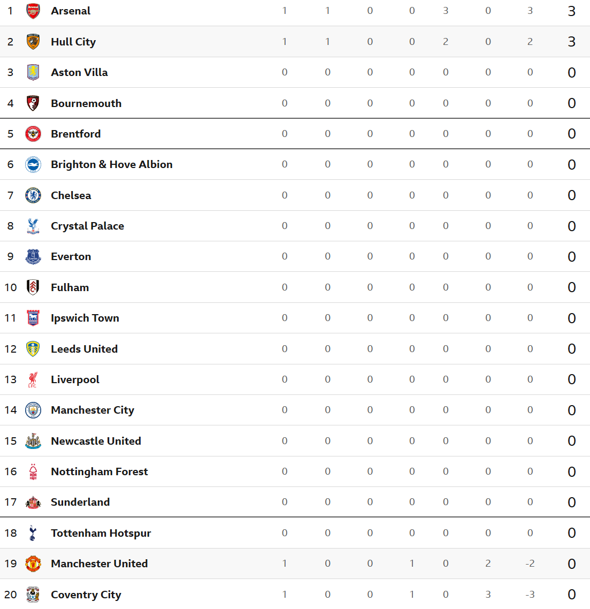Open the Coventry City team page
Viewport: 590px width, 609px height.
[86, 595]
